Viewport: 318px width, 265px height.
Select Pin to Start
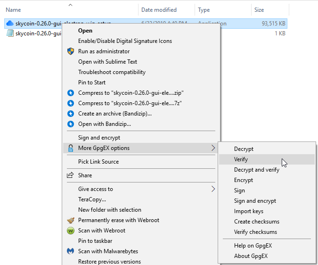pos(141,83)
